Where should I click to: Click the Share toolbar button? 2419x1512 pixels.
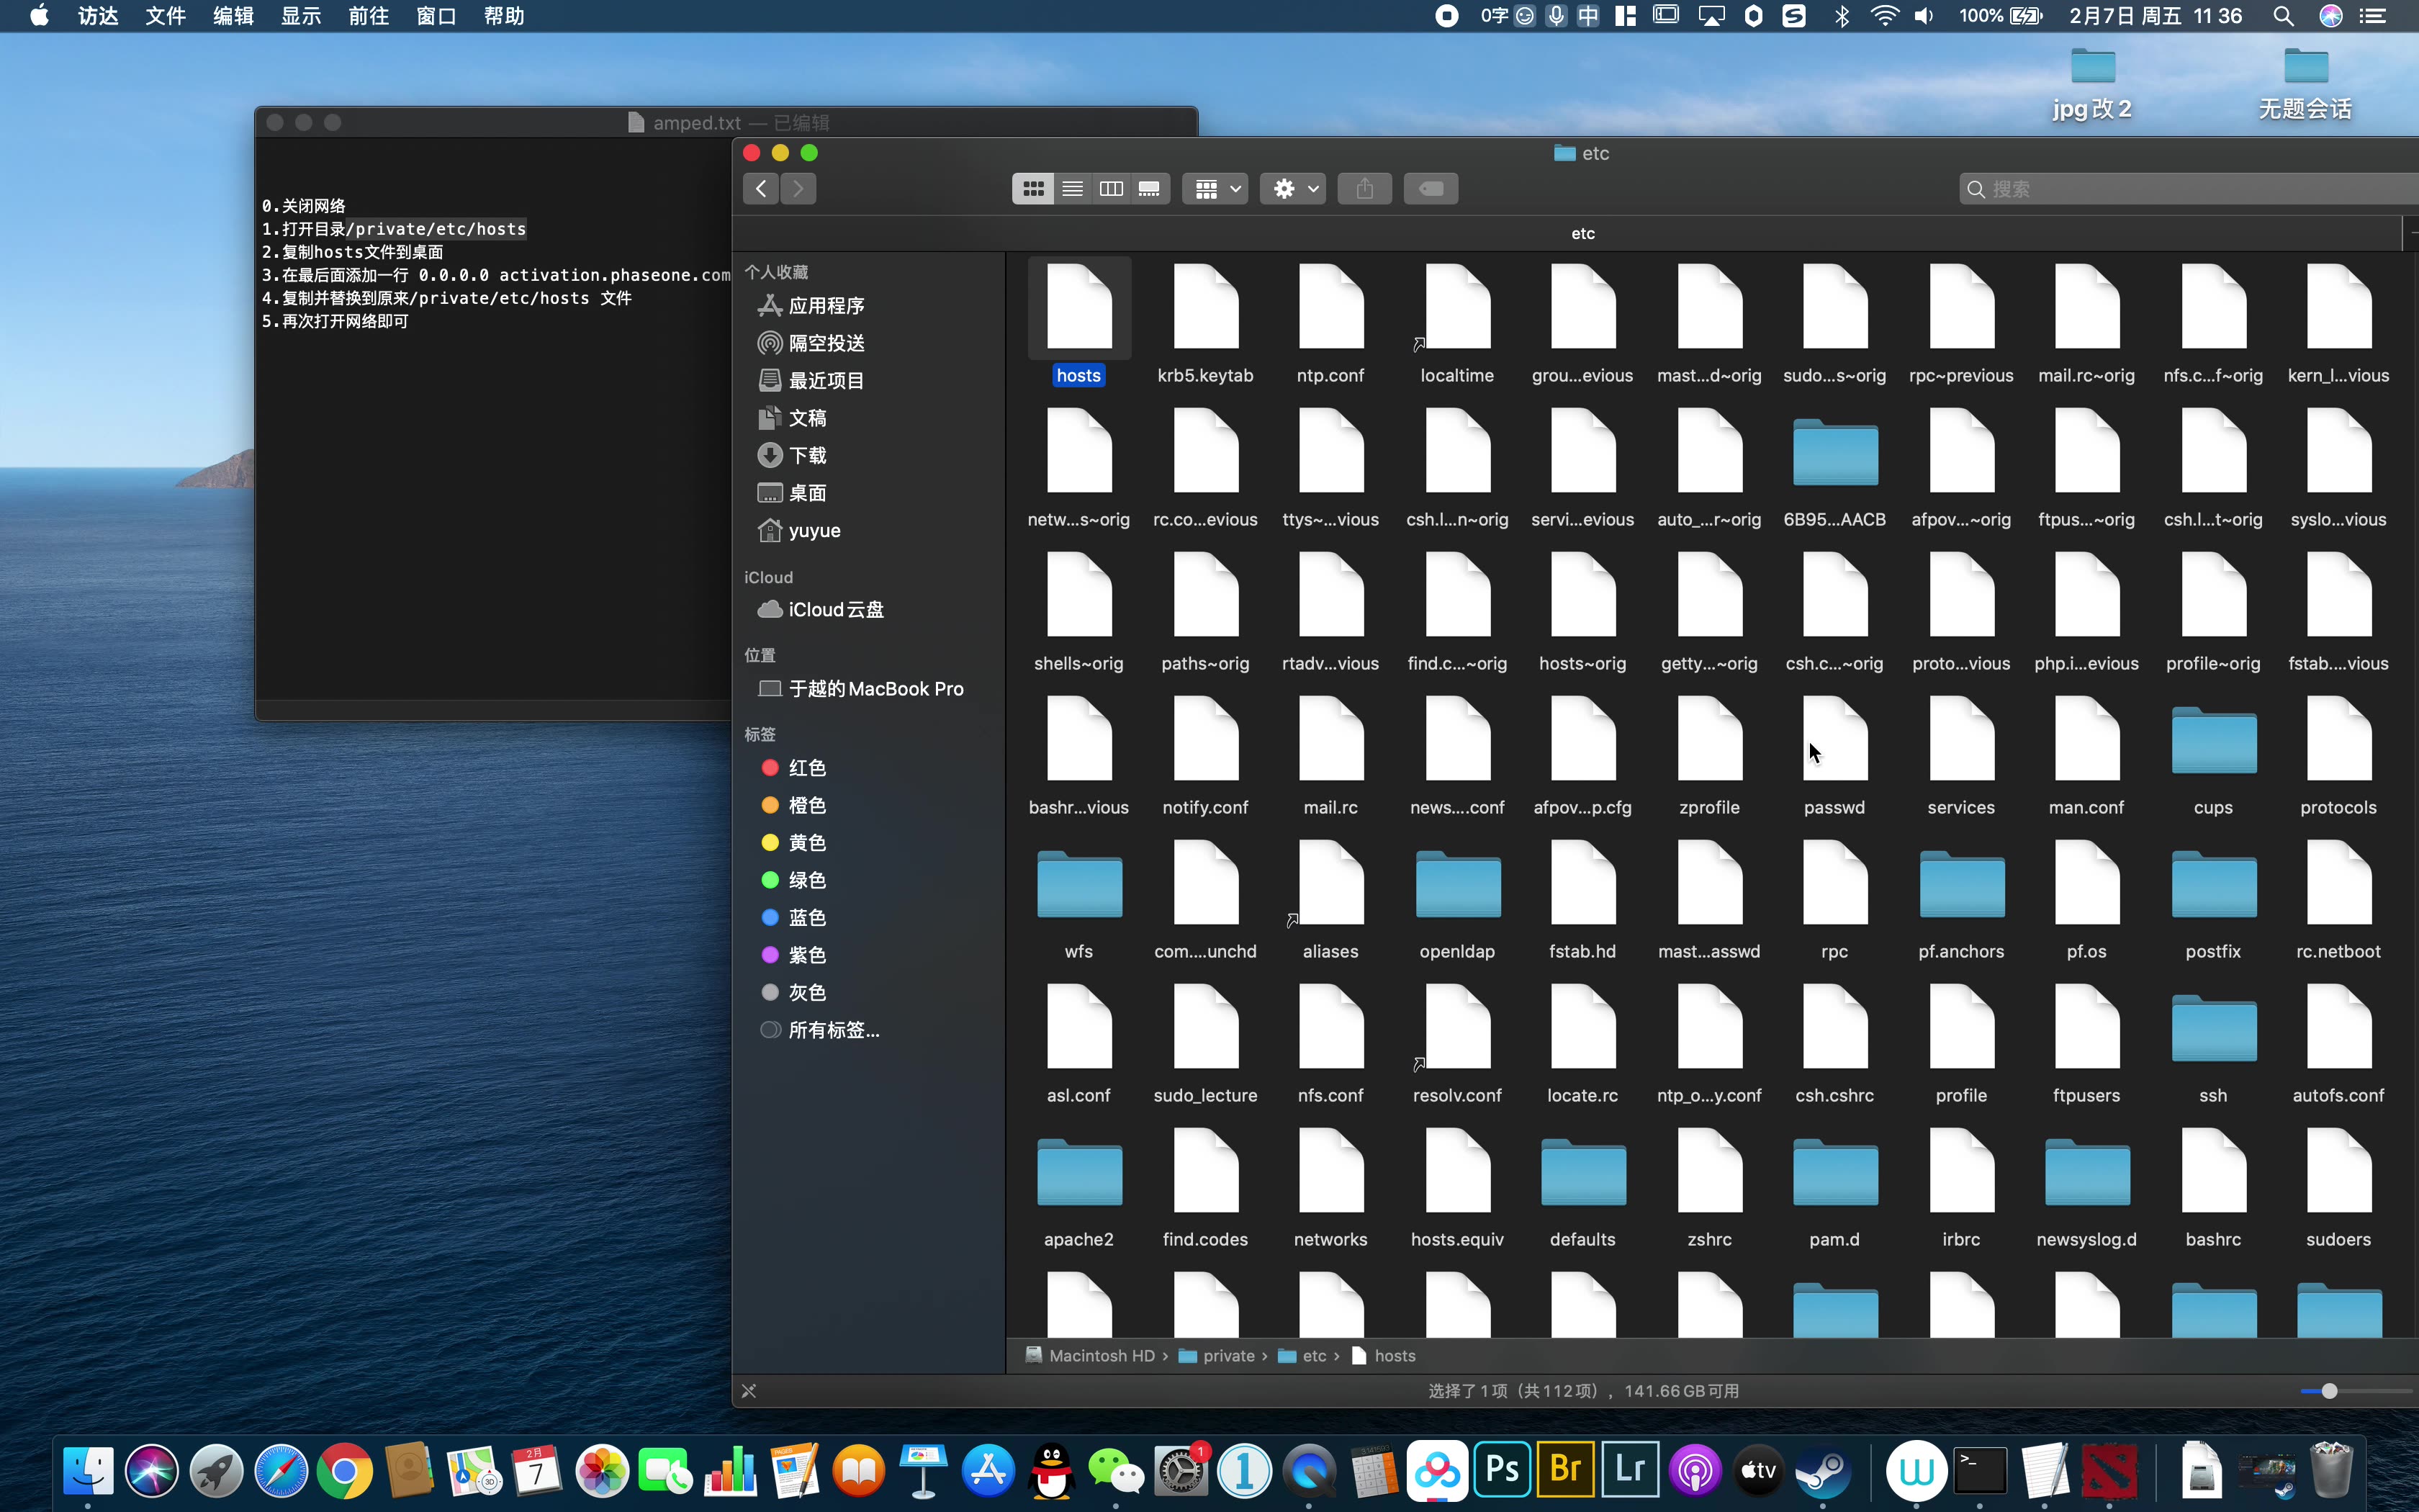(1364, 189)
